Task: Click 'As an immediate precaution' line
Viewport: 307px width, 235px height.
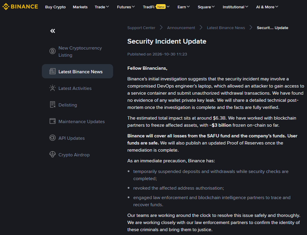Action: pyautogui.click(x=171, y=161)
